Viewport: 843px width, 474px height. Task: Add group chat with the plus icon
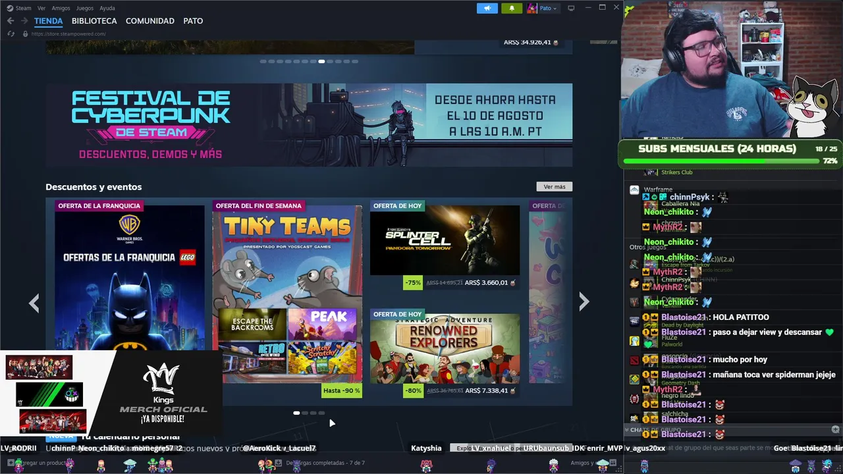tap(835, 430)
